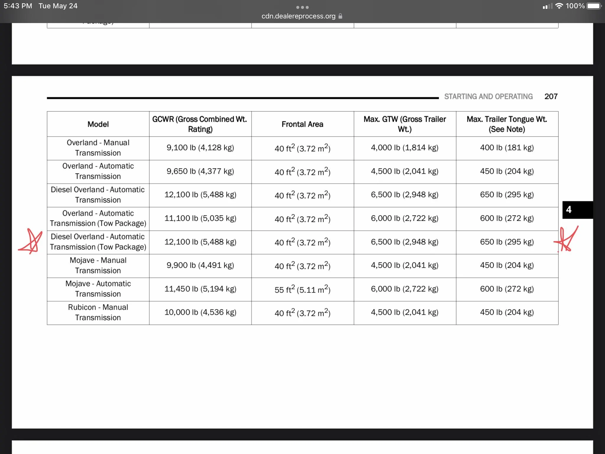This screenshot has width=605, height=454.
Task: Select tongue weight for Rubicon - Manual Transmission
Action: click(507, 313)
